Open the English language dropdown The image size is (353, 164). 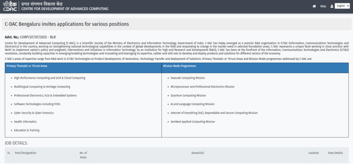pyautogui.click(x=342, y=6)
